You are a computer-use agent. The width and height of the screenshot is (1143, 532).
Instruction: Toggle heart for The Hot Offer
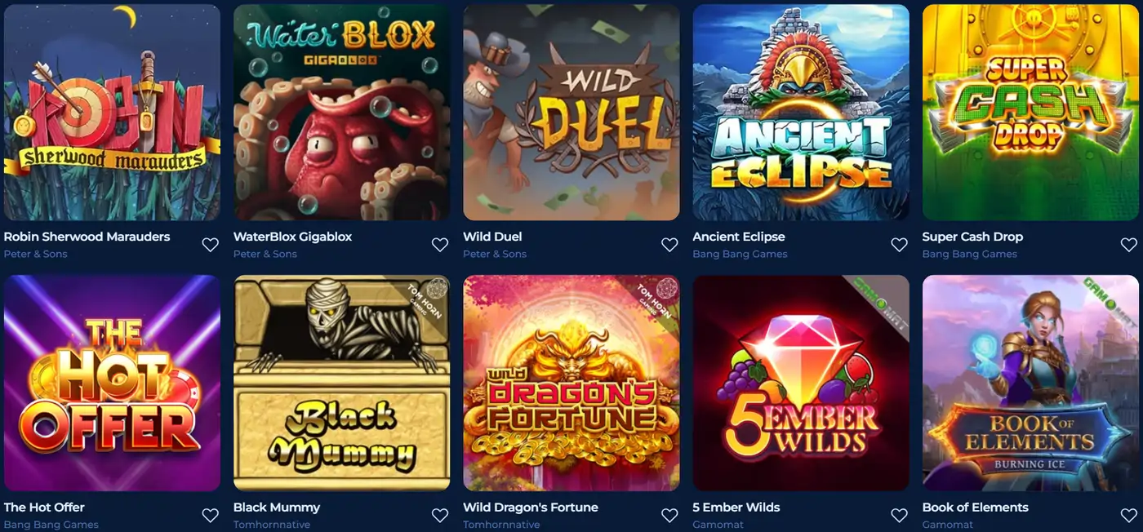point(211,516)
